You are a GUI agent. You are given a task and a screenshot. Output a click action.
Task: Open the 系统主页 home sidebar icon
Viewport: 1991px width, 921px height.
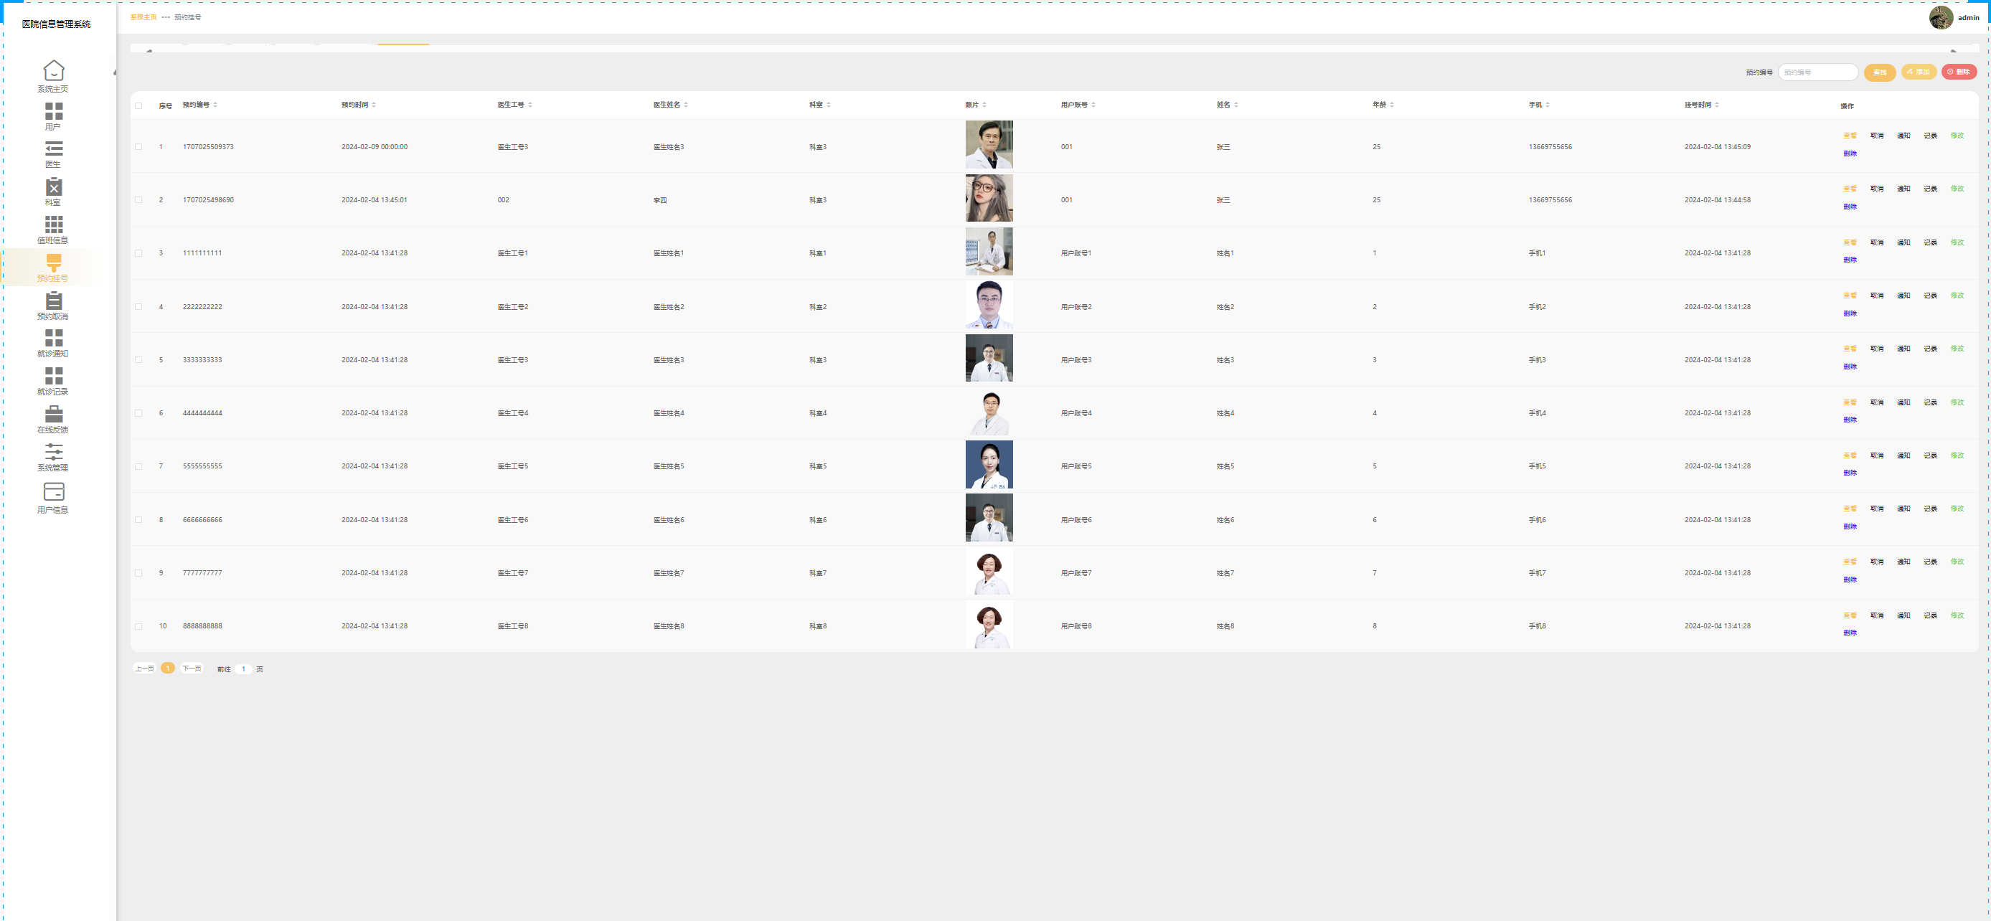point(53,70)
